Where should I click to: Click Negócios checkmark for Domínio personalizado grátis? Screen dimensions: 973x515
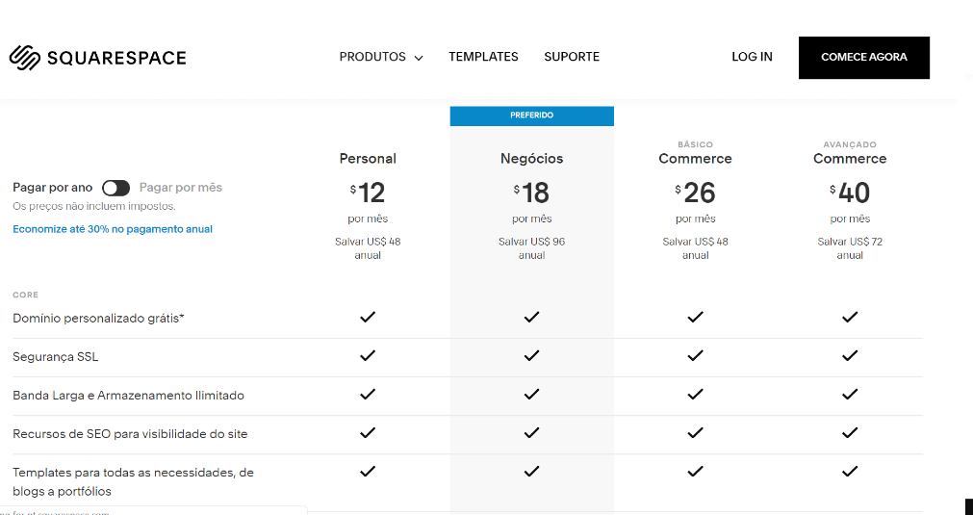(532, 317)
